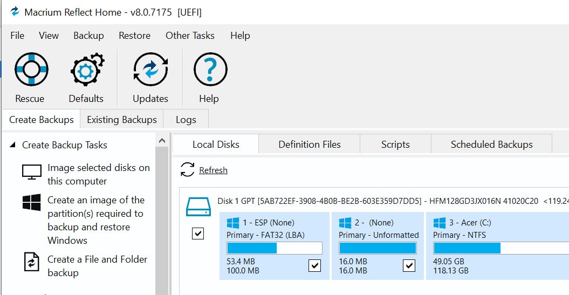569x295 pixels.
Task: Open the Backup menu
Action: (88, 36)
